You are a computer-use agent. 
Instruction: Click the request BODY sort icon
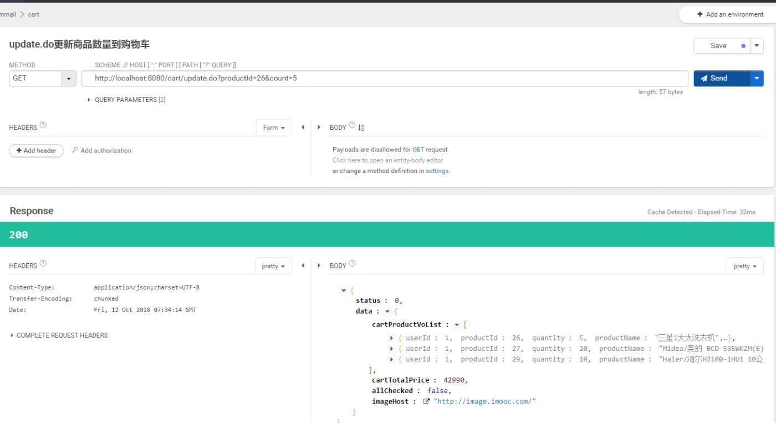tap(361, 128)
